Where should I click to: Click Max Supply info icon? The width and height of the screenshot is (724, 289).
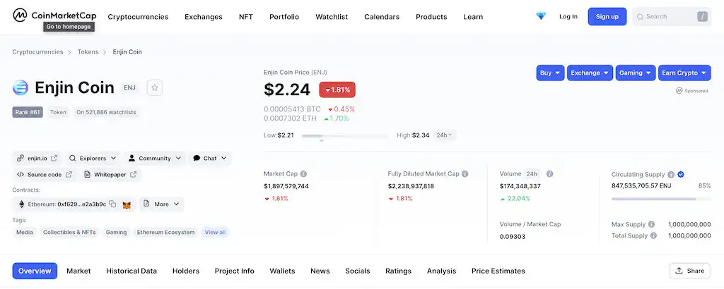pos(651,225)
